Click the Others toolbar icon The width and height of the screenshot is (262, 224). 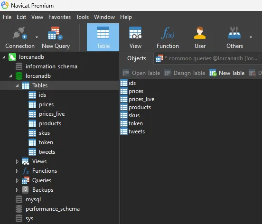coord(234,33)
